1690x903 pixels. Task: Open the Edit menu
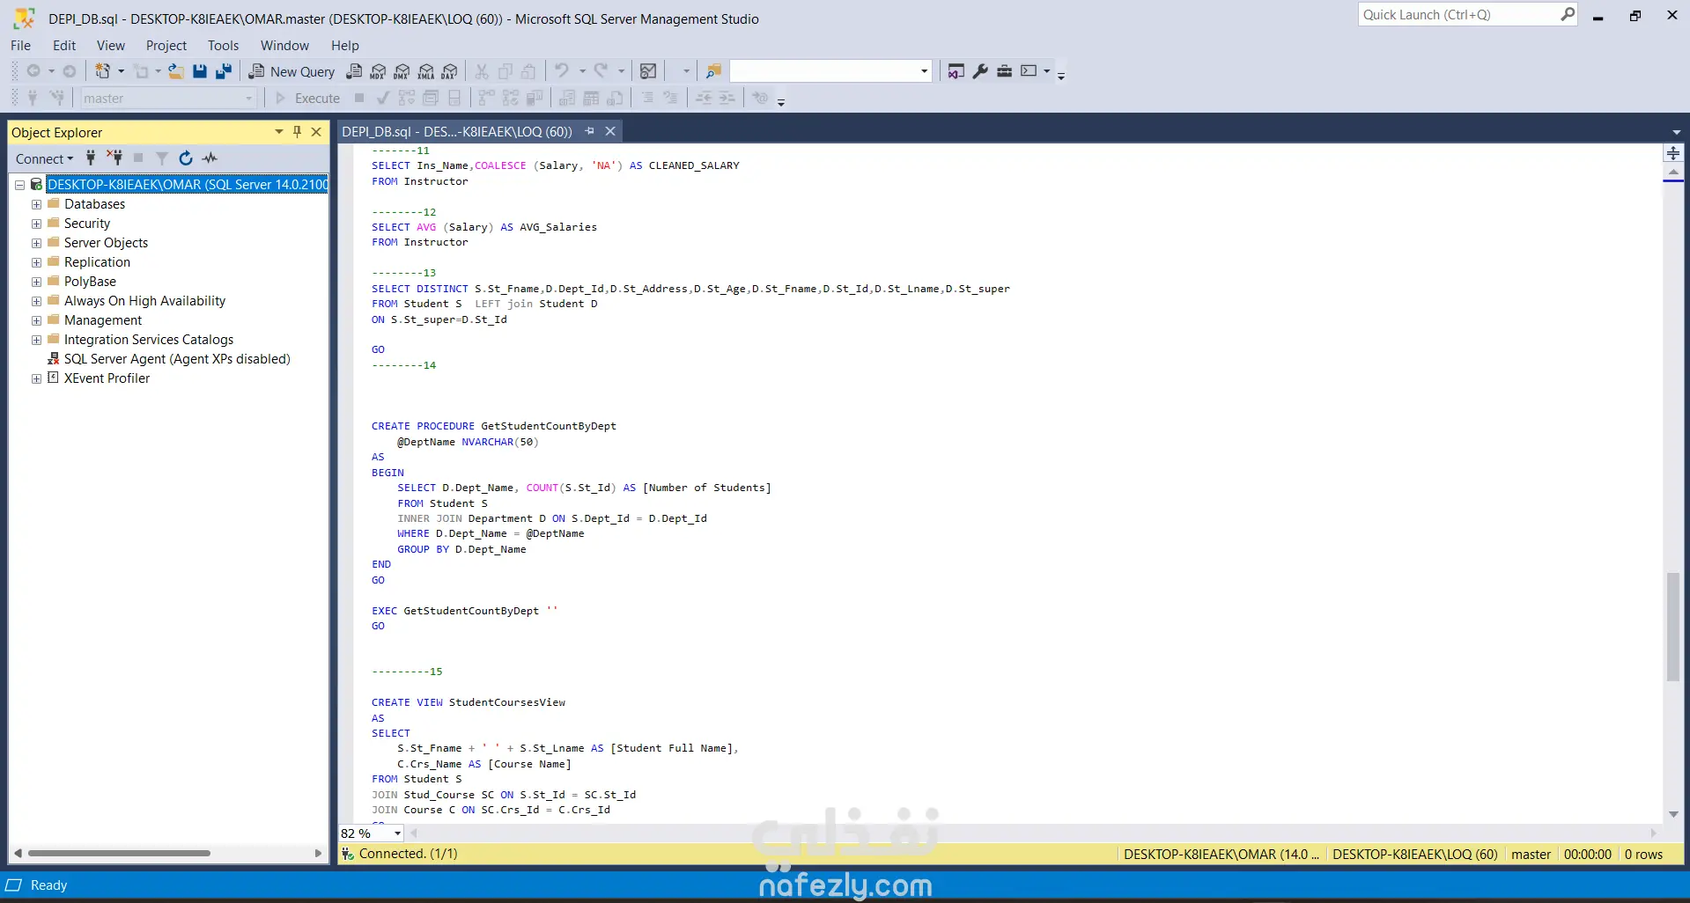[64, 46]
